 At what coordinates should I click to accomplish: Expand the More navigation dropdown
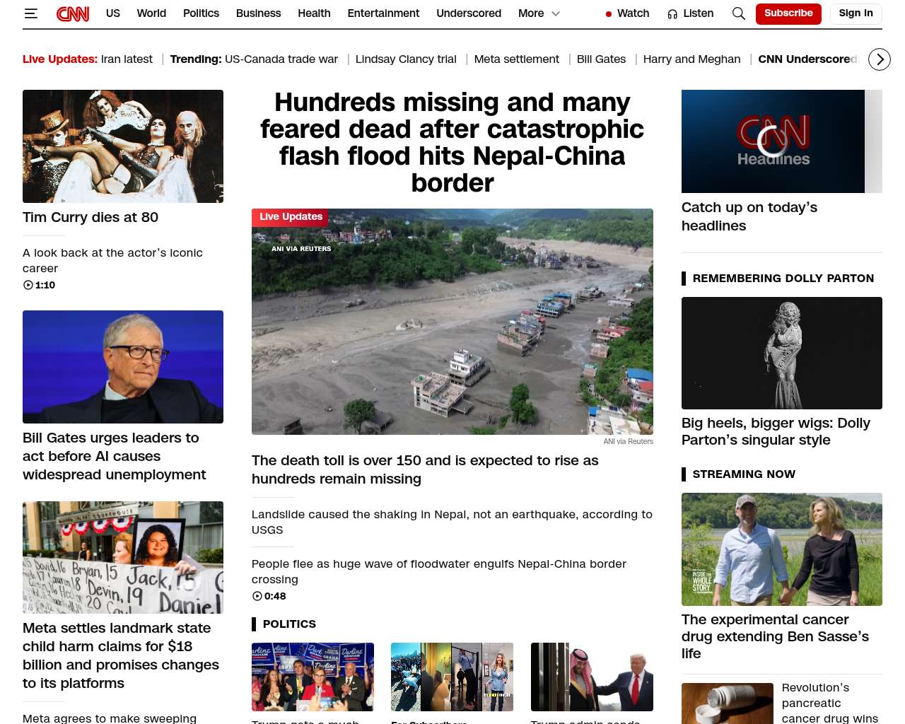click(x=539, y=13)
